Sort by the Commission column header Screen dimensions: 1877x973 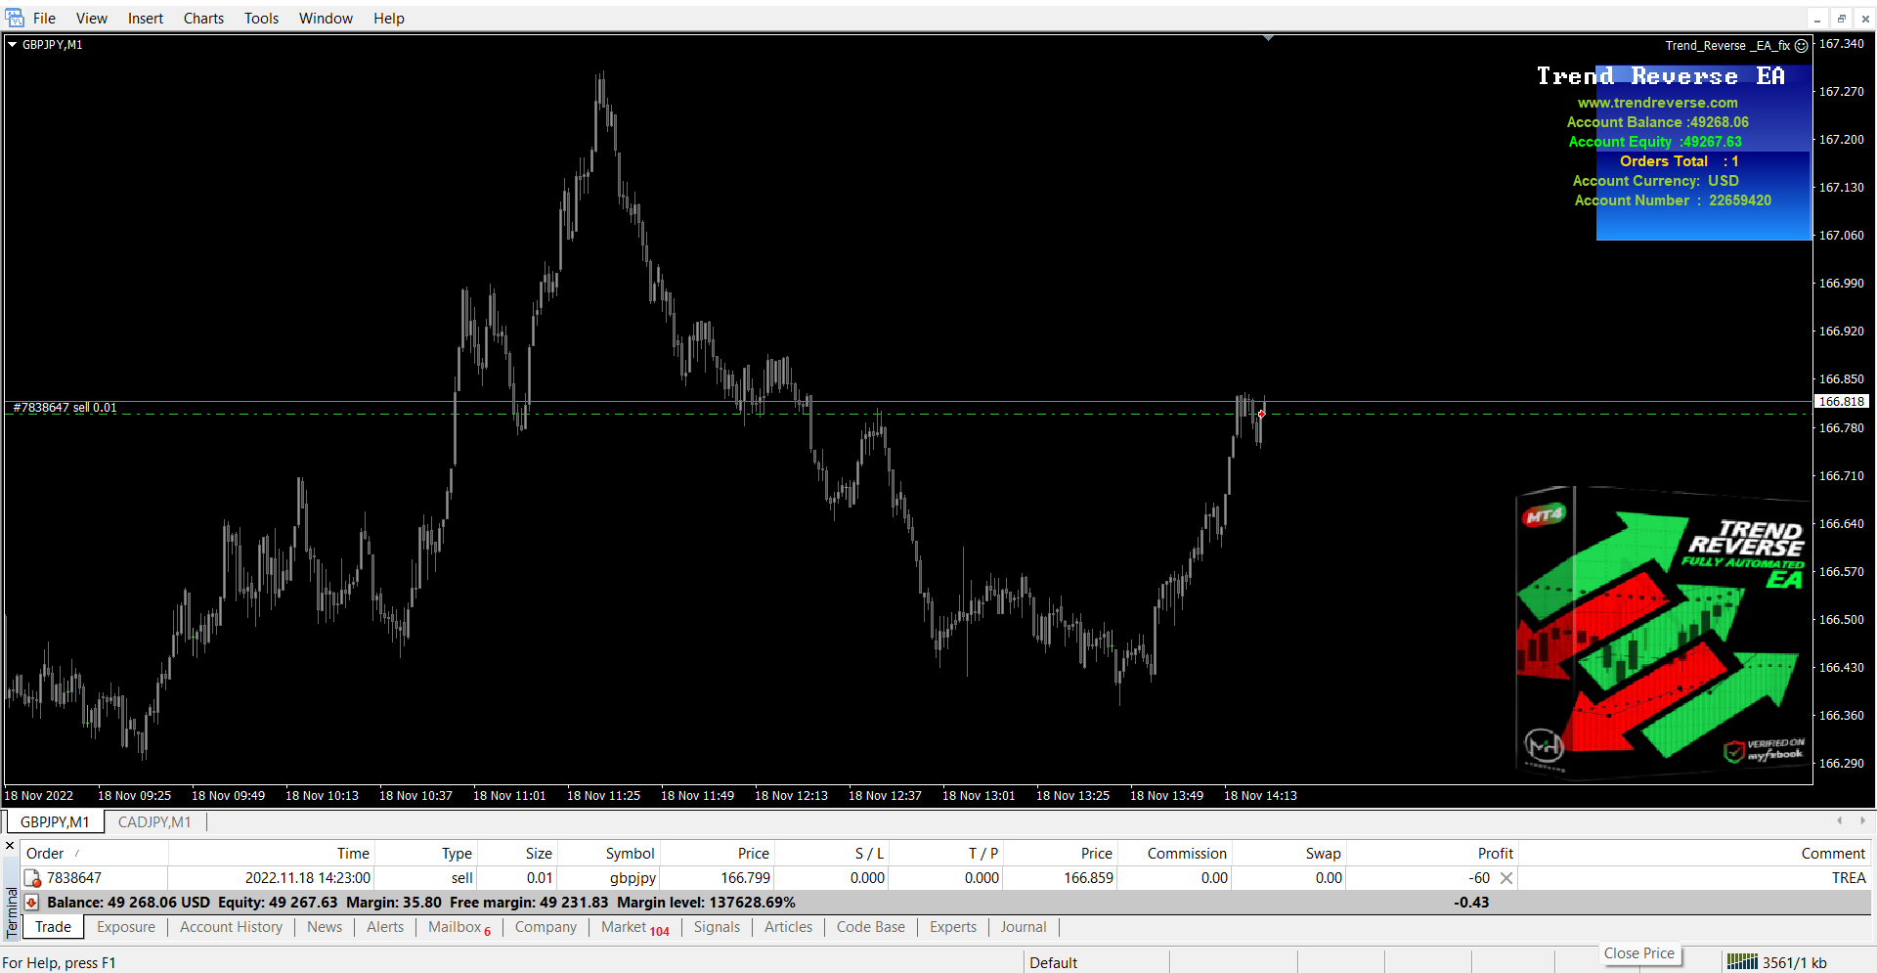tap(1174, 854)
